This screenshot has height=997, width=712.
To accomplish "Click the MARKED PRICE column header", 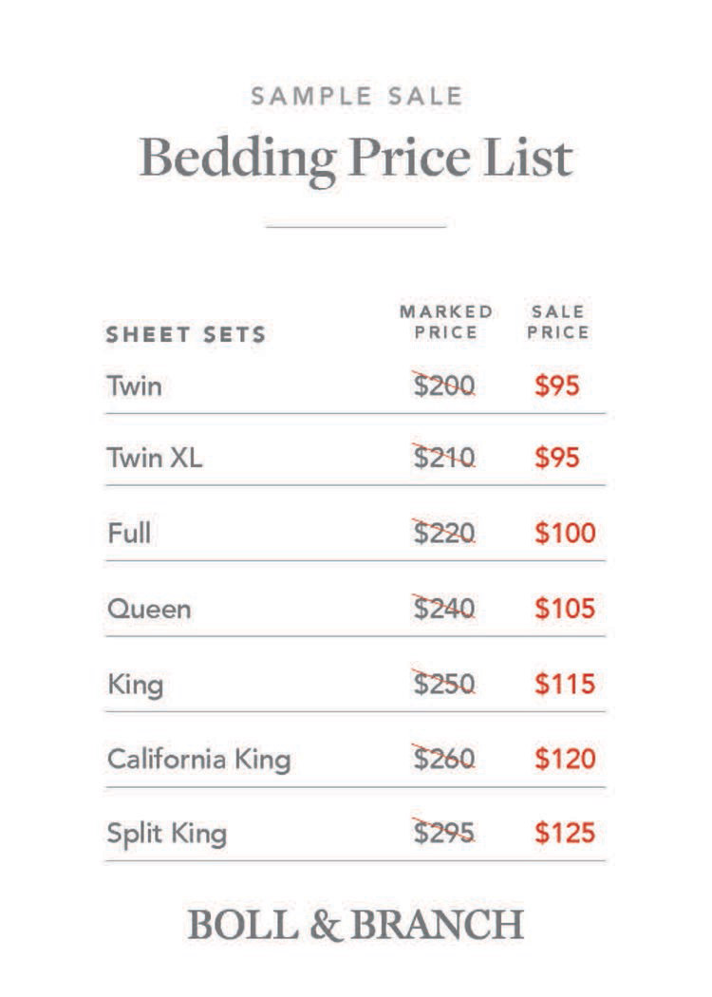I will [x=446, y=322].
